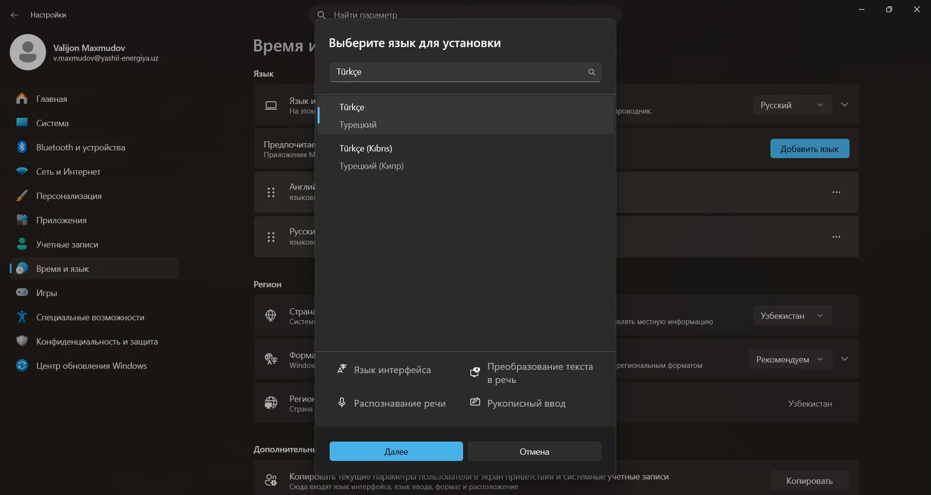This screenshot has width=931, height=495.
Task: Click the Bluetooth и устройства icon
Action: (22, 147)
